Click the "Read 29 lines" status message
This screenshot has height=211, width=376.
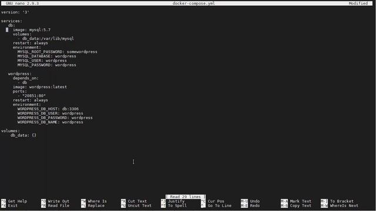click(x=186, y=197)
